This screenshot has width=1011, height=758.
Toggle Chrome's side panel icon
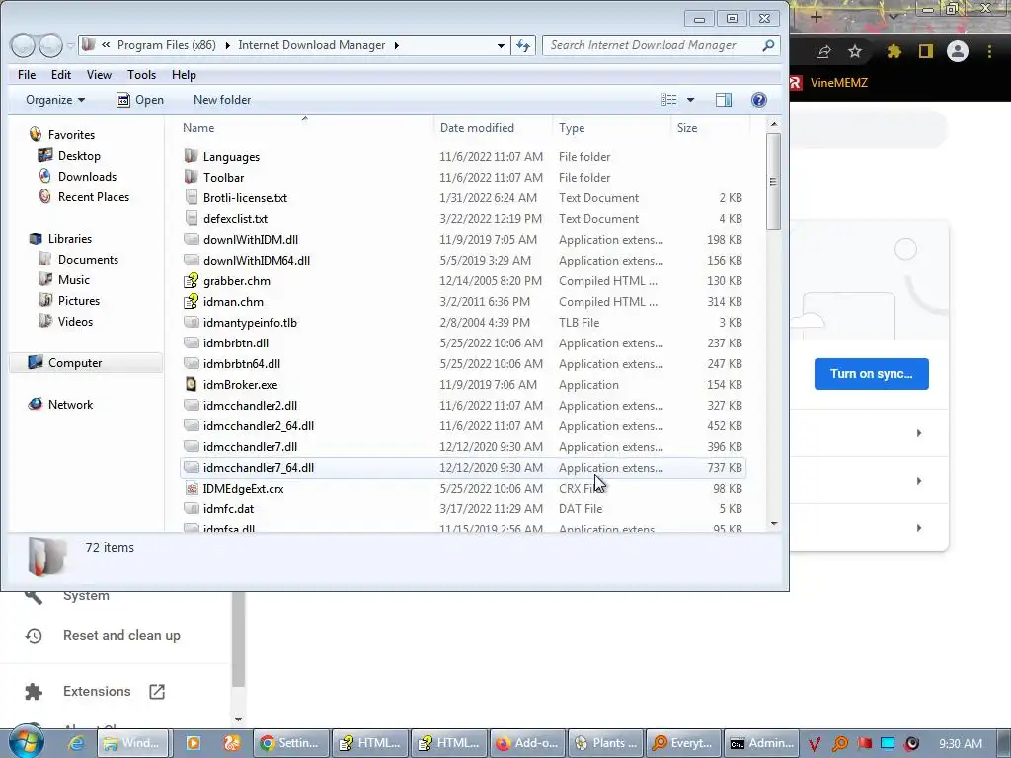[926, 51]
